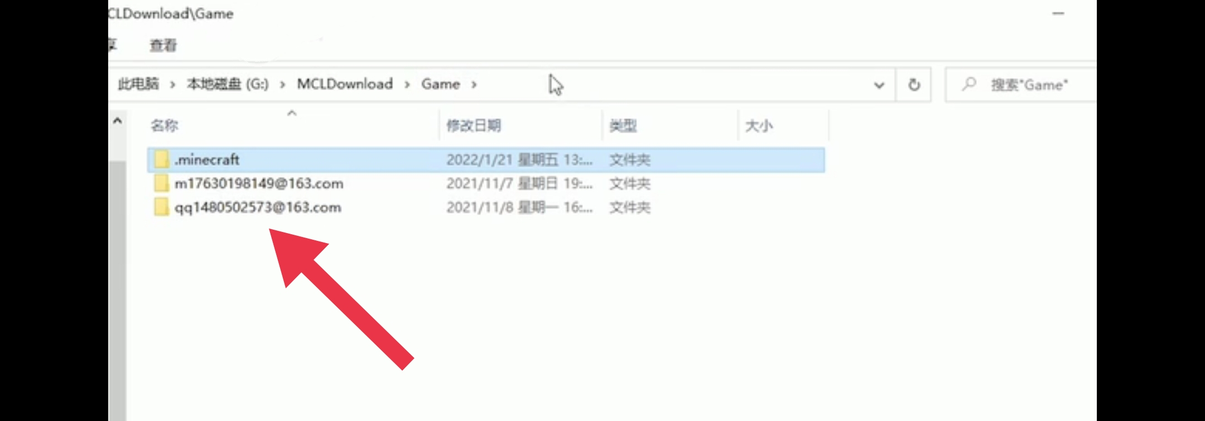The image size is (1205, 421).
Task: Open the 查看 ribbon tab
Action: click(x=163, y=45)
